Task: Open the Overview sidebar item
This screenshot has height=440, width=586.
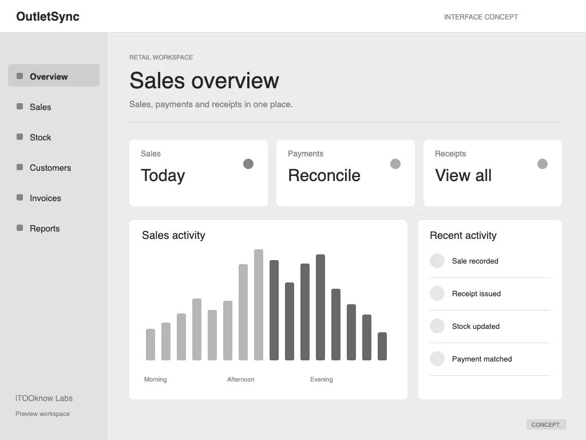Action: click(x=54, y=75)
